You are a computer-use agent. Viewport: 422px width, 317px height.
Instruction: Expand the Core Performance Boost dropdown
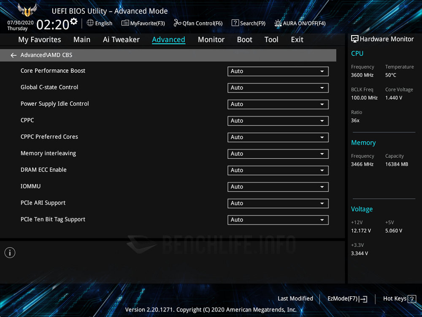pos(278,71)
